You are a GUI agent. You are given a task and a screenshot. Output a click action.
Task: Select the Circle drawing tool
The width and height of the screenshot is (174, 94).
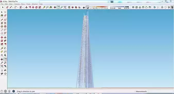pyautogui.click(x=2, y=26)
